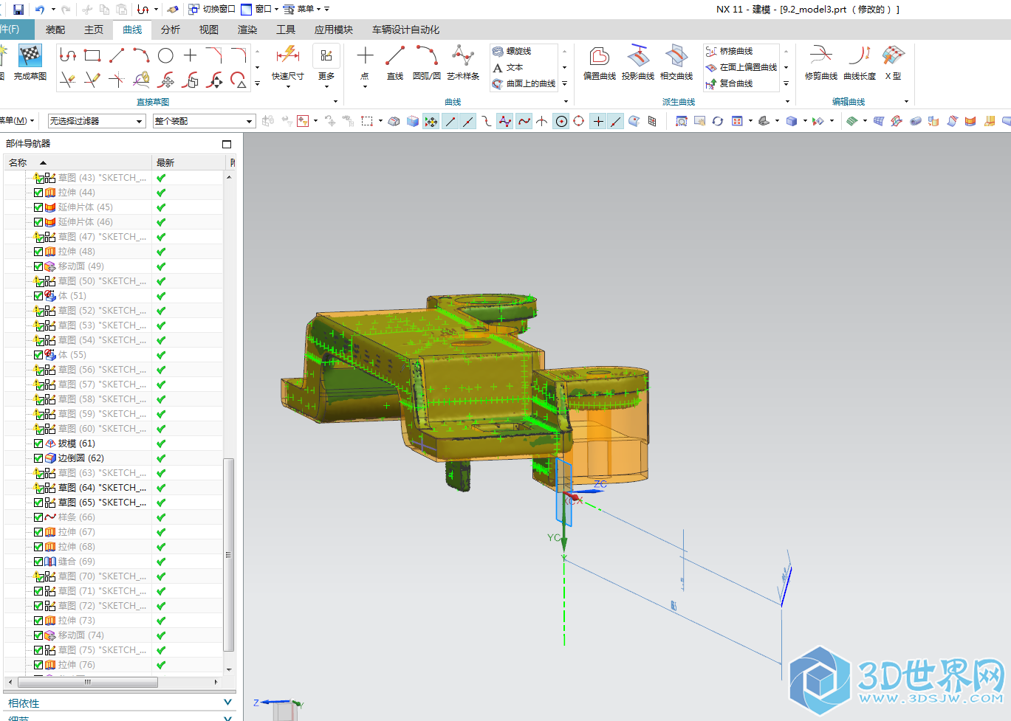Image resolution: width=1011 pixels, height=721 pixels.
Task: Maximize the 部件导航器 panel square button
Action: tap(227, 144)
